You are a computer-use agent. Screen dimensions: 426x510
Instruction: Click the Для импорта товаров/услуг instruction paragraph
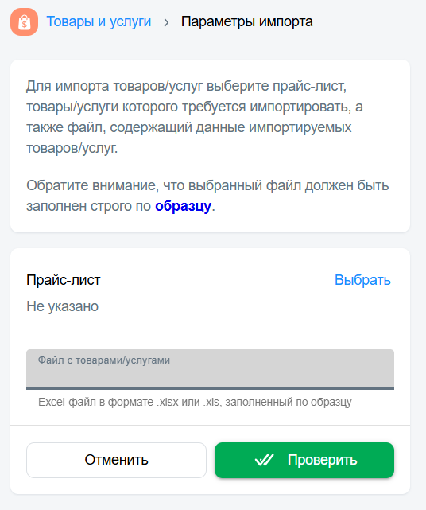coord(195,117)
